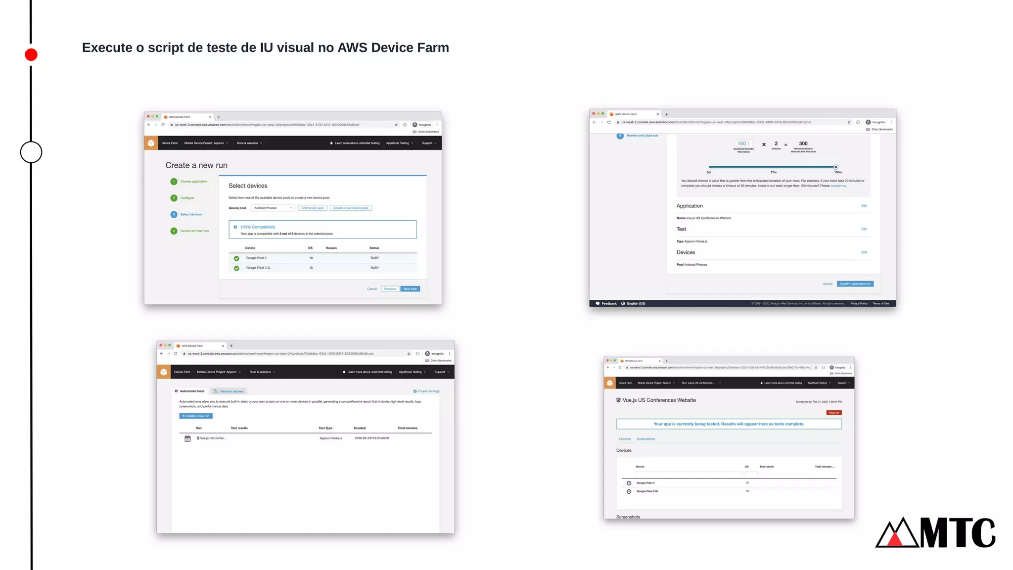The width and height of the screenshot is (1013, 570).
Task: Go to Choose application step
Action: point(194,182)
